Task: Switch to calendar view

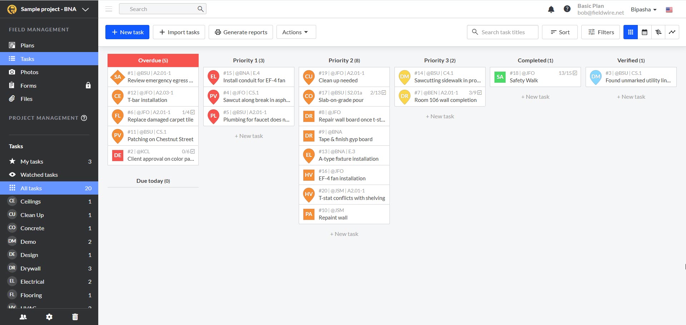Action: pos(645,32)
